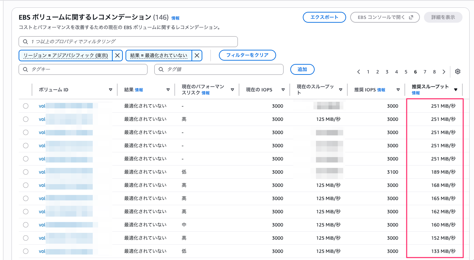This screenshot has width=474, height=260.
Task: Open the 情報 link in the 結果 column header
Action: 139,90
